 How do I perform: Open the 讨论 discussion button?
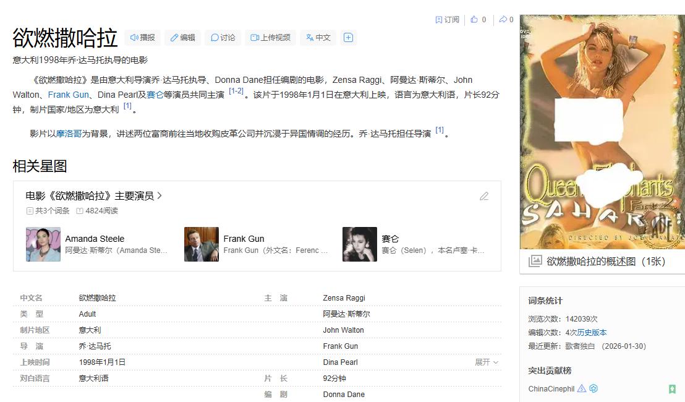tap(223, 38)
